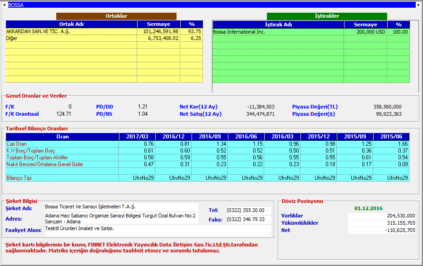Click the 2015/09 period column header
The width and height of the screenshot is (423, 266).
click(355, 137)
